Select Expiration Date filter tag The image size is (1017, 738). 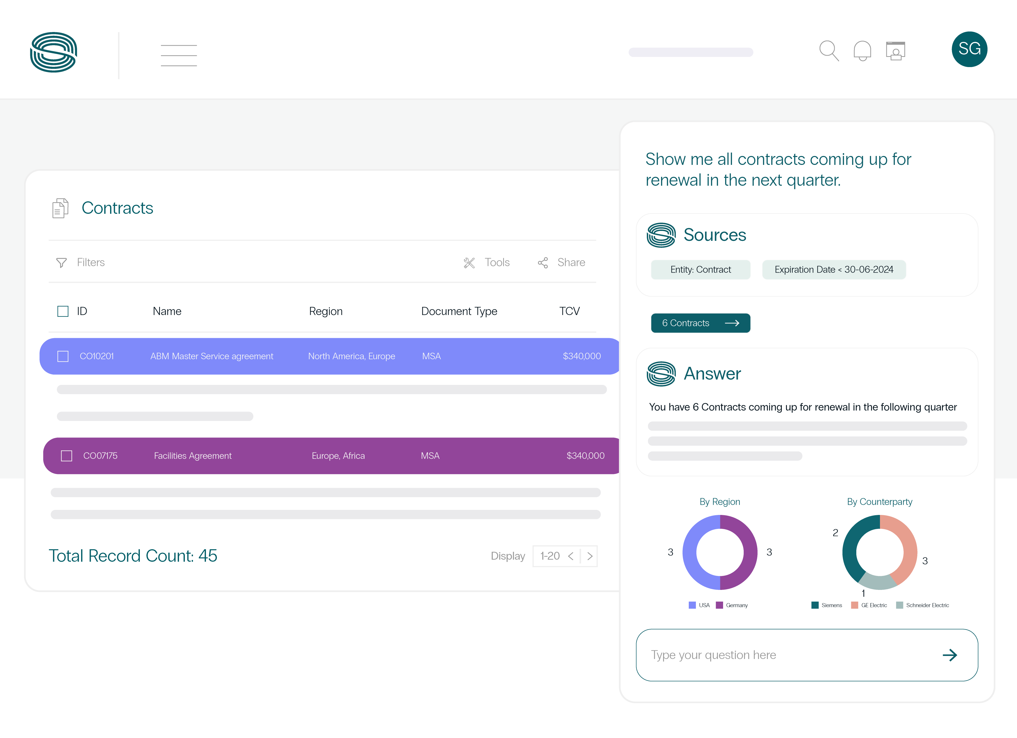(833, 269)
